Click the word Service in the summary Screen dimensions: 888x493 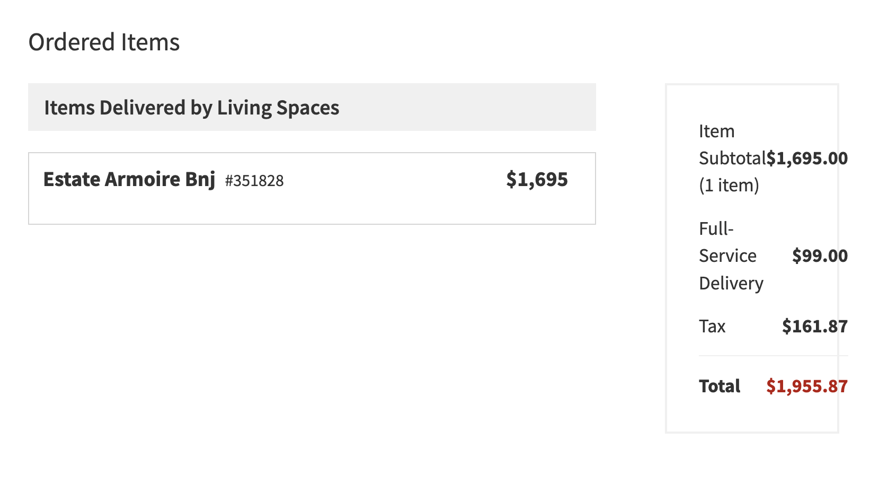coord(727,256)
